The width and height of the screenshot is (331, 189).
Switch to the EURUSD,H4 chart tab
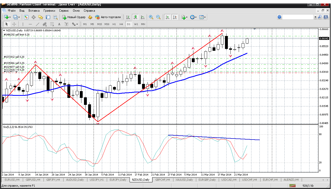[12, 180]
